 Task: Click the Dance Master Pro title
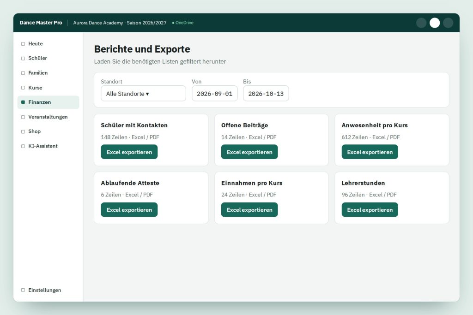[x=41, y=23]
